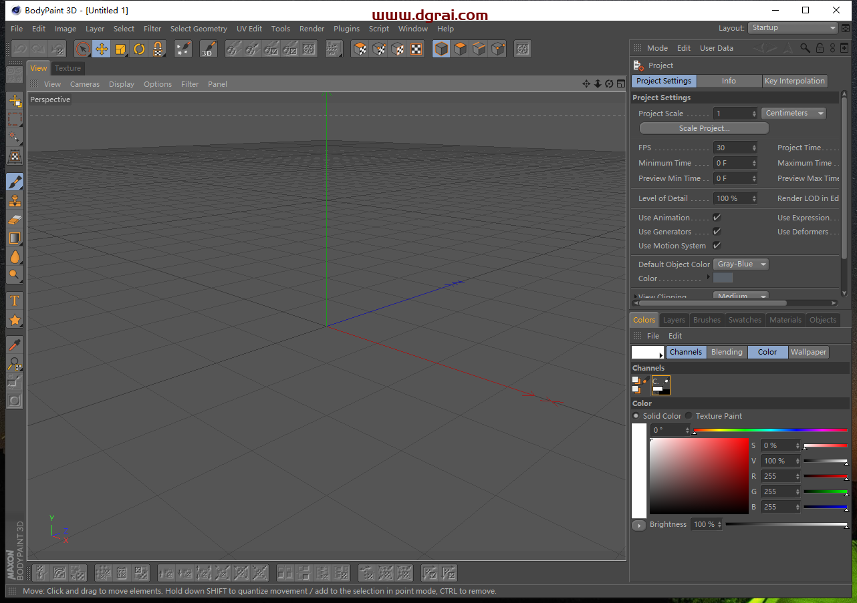Open the View Clipping Medium dropdown

pyautogui.click(x=741, y=296)
